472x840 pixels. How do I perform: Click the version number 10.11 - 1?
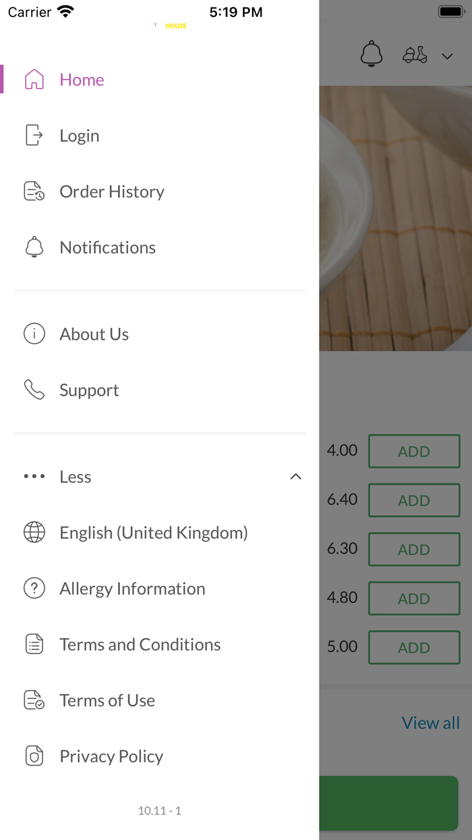tap(159, 811)
